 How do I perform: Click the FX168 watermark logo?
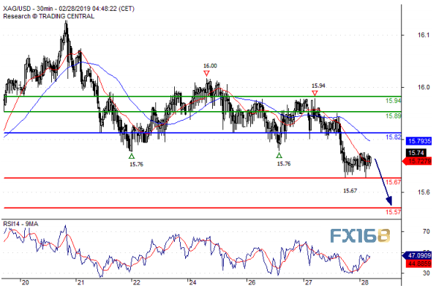[x=361, y=236]
